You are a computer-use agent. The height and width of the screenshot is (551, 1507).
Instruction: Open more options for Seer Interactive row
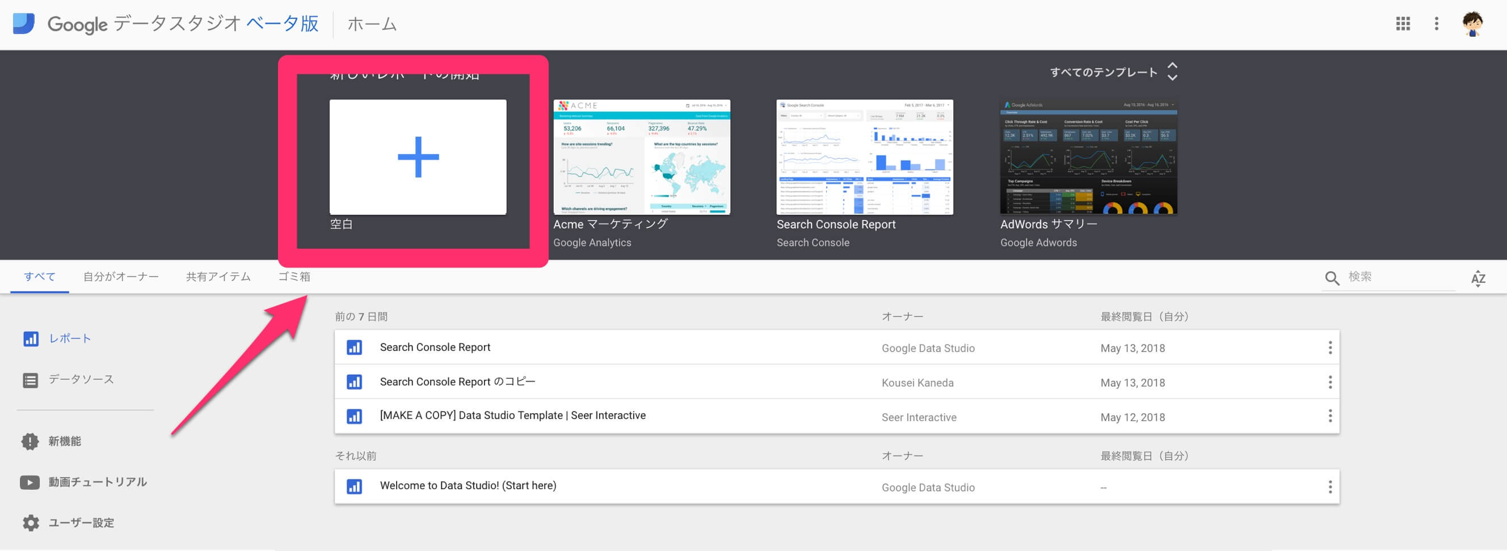(1330, 416)
